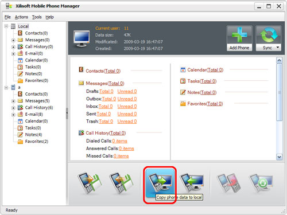Viewport: 287px width, 215px height.
Task: Click the Missed Calls 0 items link
Action: click(121, 156)
